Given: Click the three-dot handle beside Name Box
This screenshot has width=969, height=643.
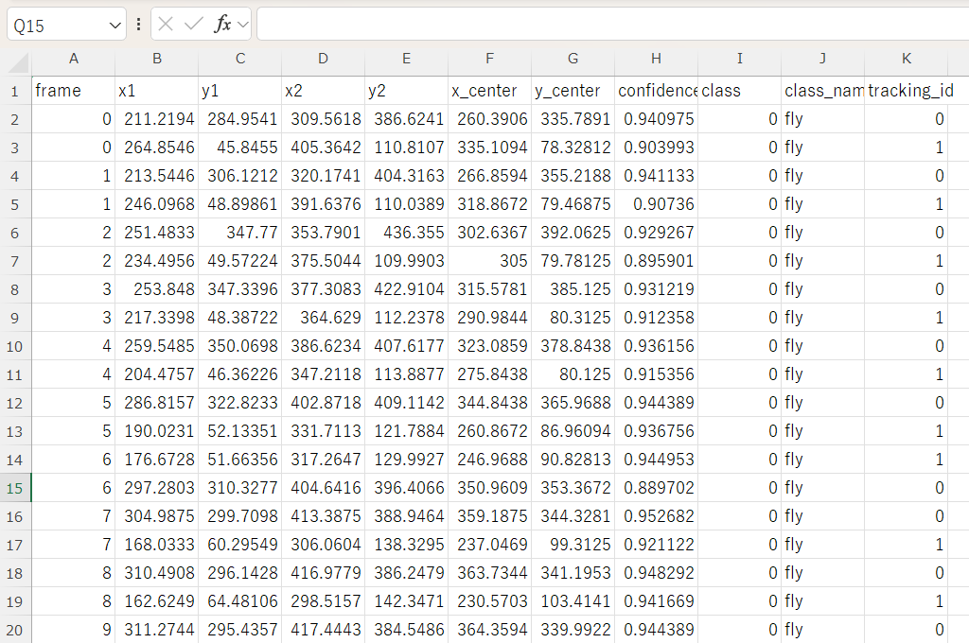Looking at the screenshot, I should click(139, 25).
